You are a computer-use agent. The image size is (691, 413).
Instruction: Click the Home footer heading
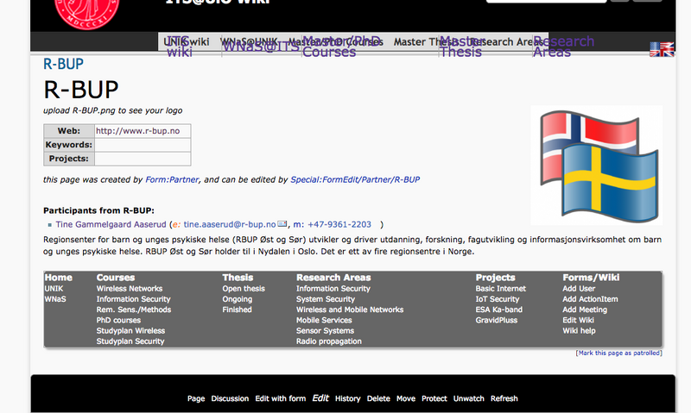tap(58, 278)
